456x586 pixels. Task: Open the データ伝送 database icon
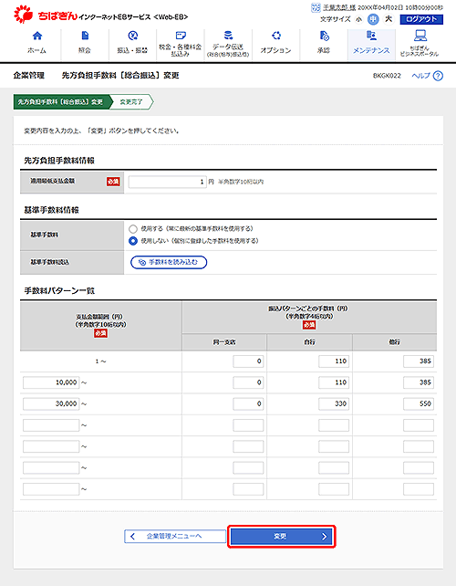[x=228, y=36]
